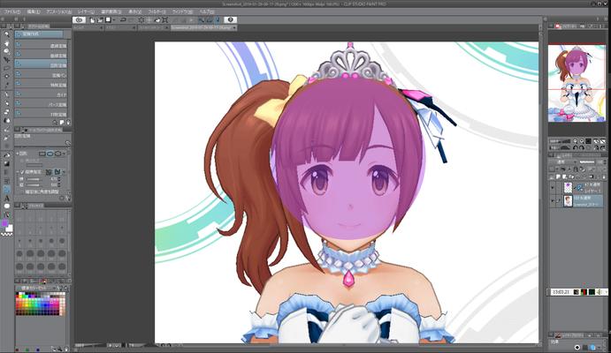Open the save options dropdown arrow
Viewport: 611px width, 353px height.
pos(114,19)
